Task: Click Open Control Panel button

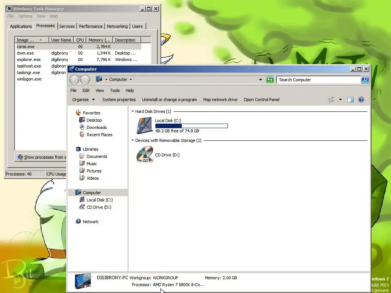Action: (x=261, y=100)
